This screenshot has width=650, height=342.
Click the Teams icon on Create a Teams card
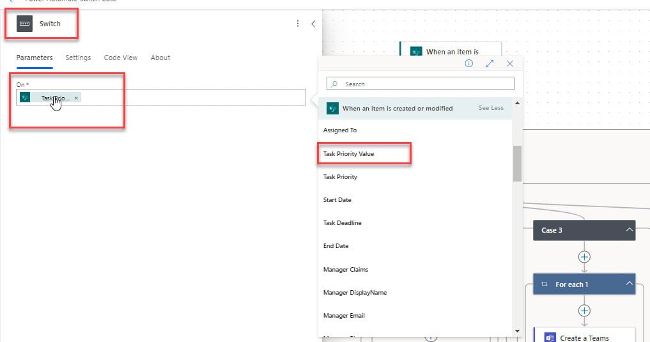coord(550,338)
